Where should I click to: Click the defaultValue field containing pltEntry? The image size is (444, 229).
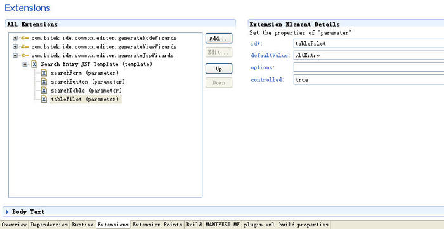point(369,55)
